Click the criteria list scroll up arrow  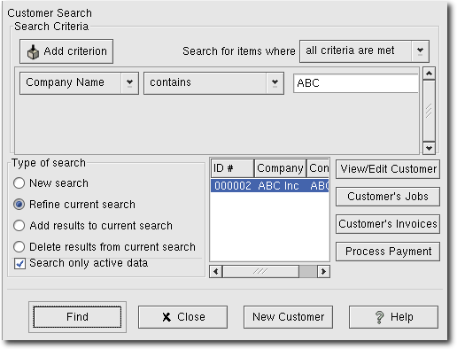[x=429, y=73]
